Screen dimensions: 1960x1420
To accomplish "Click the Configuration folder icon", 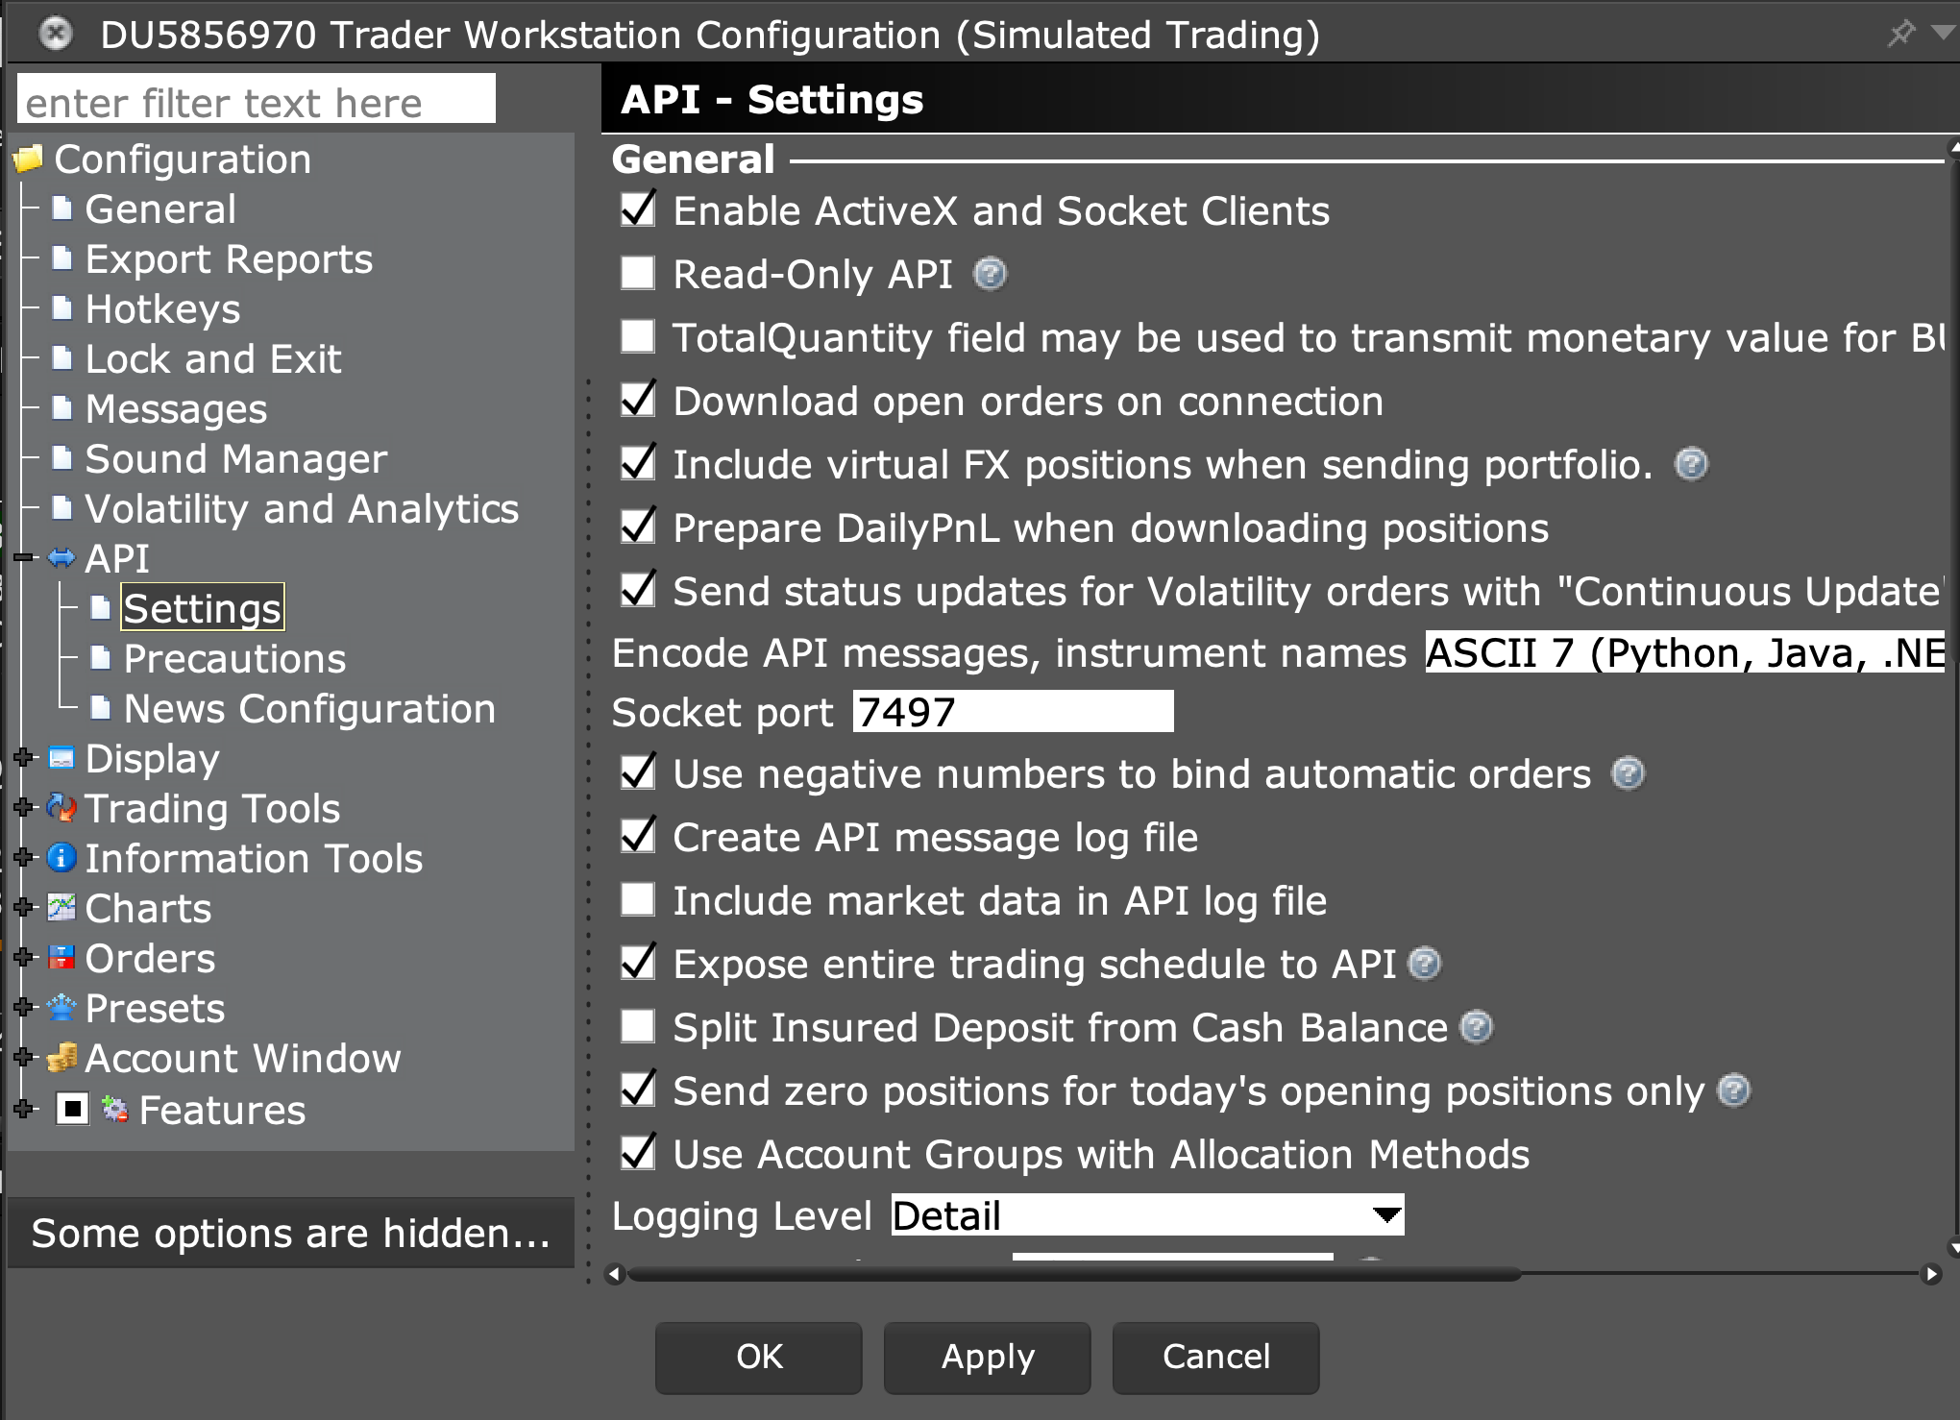I will (29, 159).
